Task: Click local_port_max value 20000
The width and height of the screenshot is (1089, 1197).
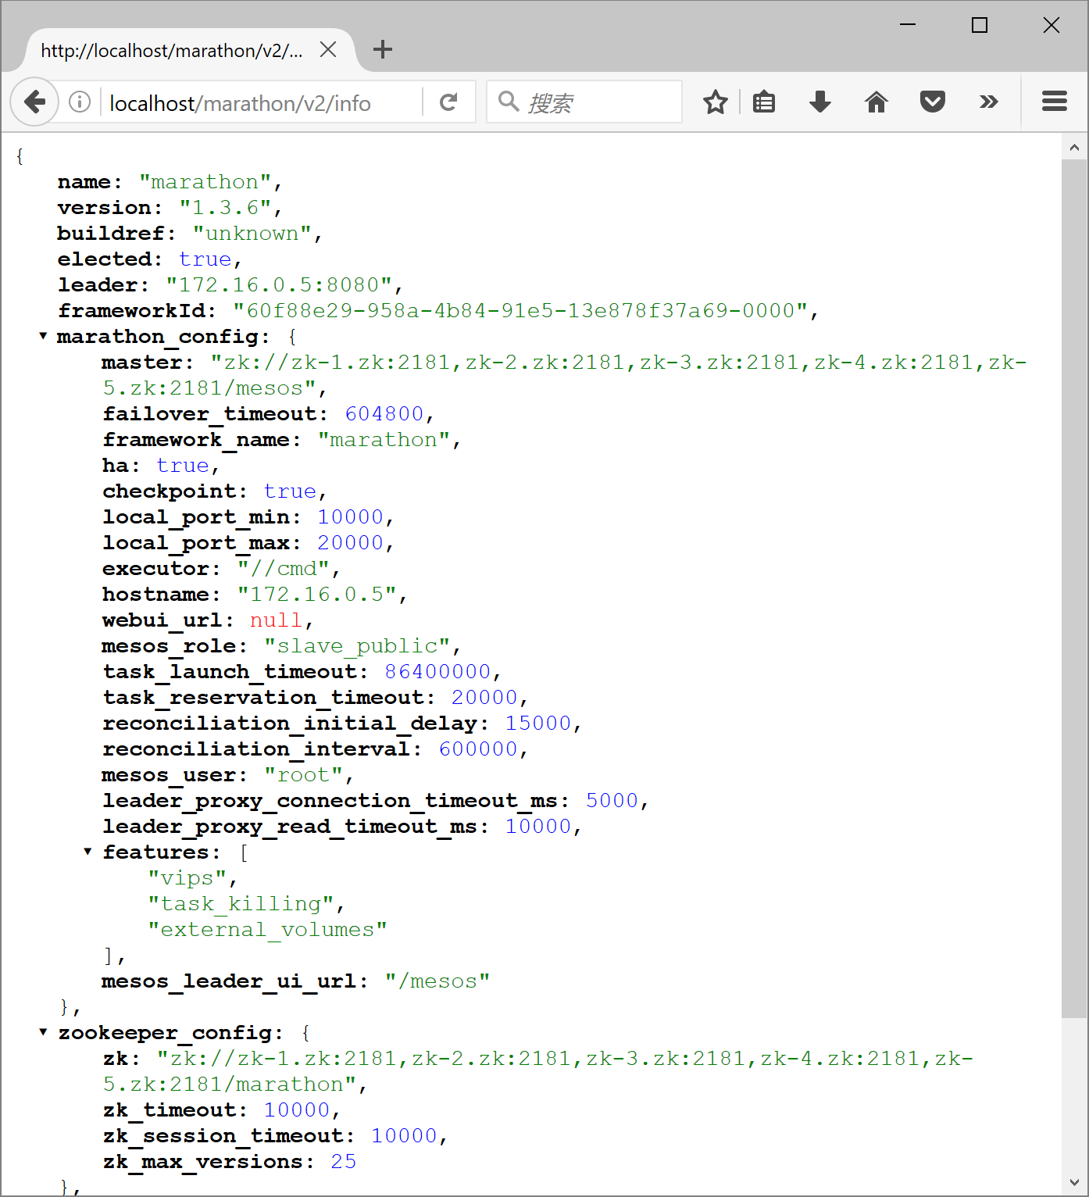Action: (x=351, y=542)
